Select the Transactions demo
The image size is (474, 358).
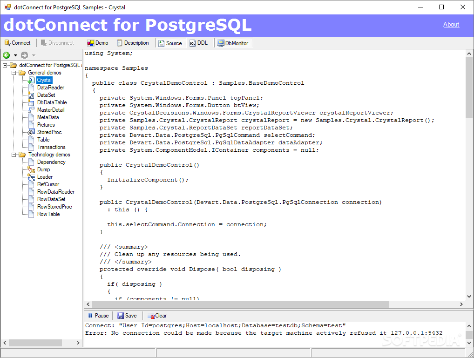point(51,147)
